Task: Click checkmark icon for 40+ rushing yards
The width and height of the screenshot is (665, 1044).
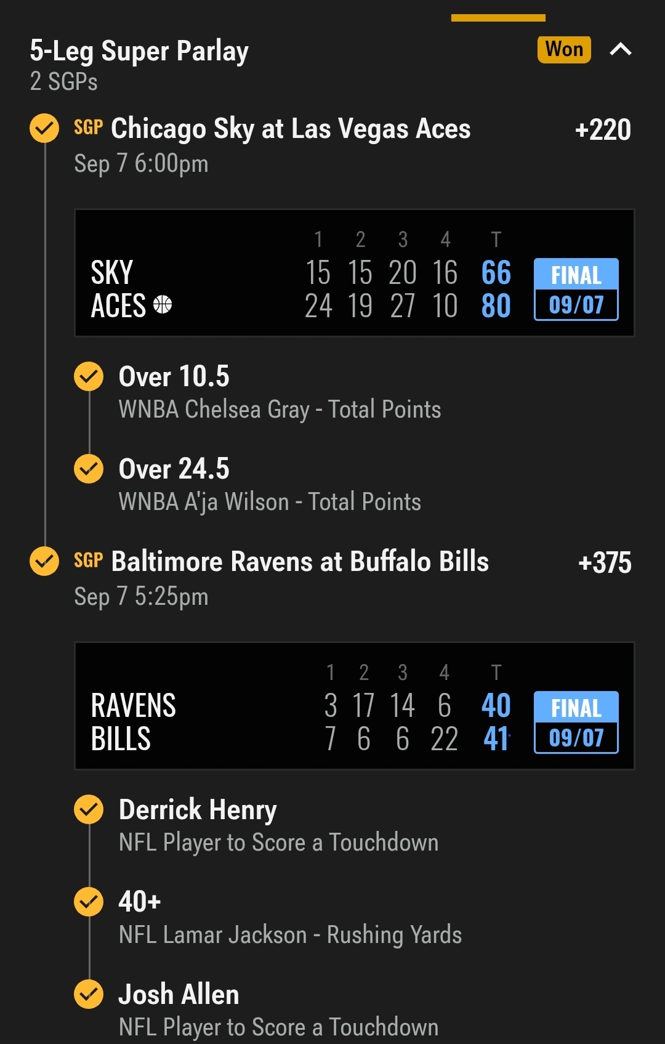Action: click(x=89, y=902)
